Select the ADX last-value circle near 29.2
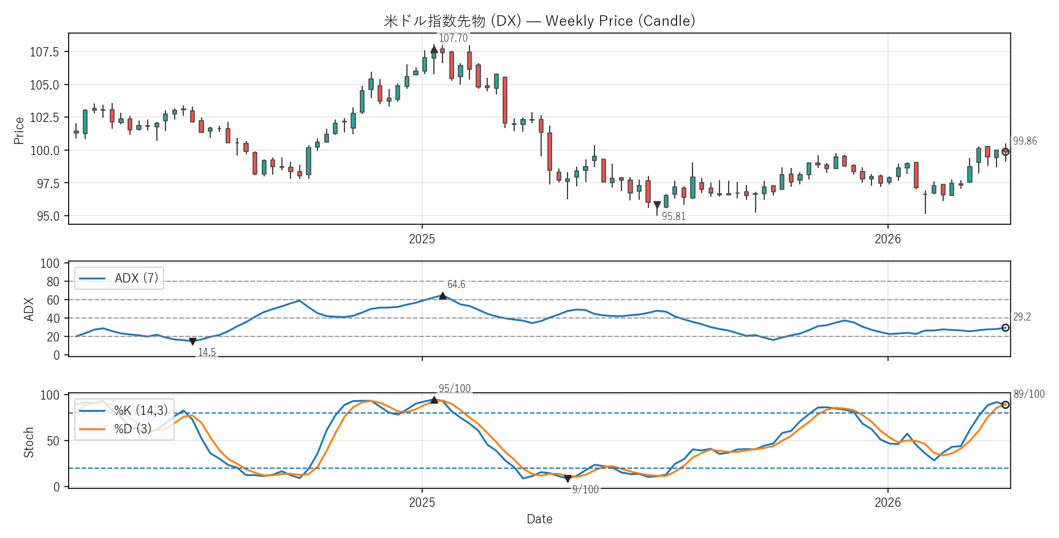The image size is (1059, 538). tap(1005, 328)
